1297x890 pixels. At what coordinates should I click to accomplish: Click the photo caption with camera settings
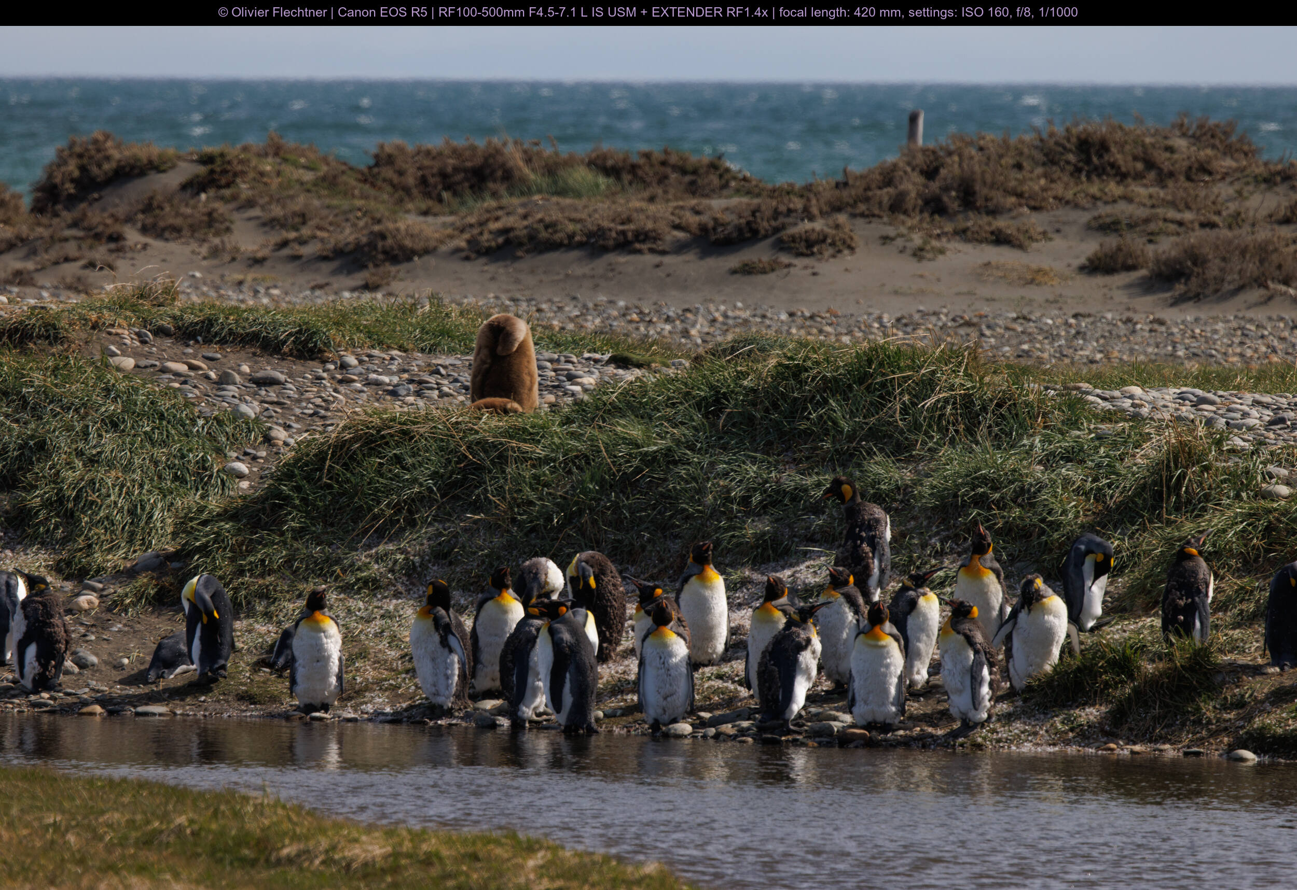click(648, 12)
